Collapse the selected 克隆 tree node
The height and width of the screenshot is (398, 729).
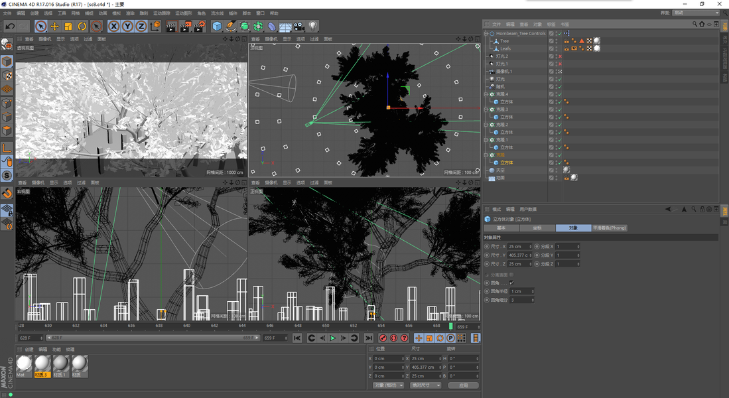point(486,155)
